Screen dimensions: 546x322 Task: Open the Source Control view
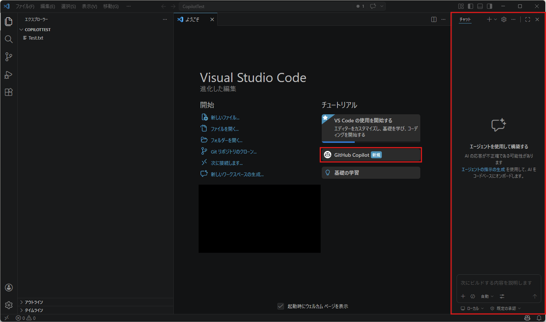coord(9,57)
